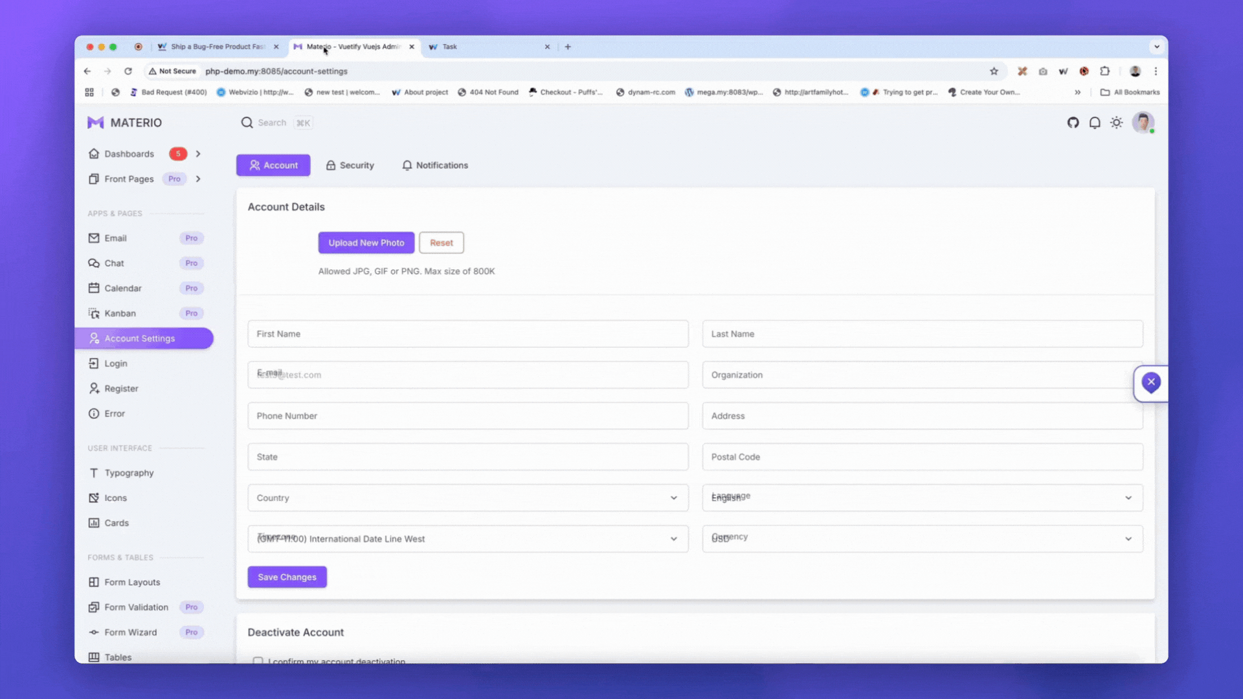Click the search magnifier icon
Image resolution: width=1243 pixels, height=699 pixels.
(x=247, y=122)
